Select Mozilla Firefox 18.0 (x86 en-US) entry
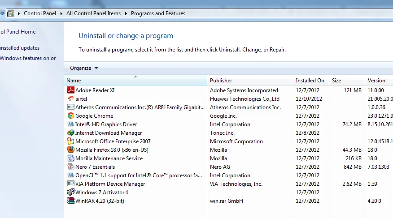 click(x=112, y=150)
